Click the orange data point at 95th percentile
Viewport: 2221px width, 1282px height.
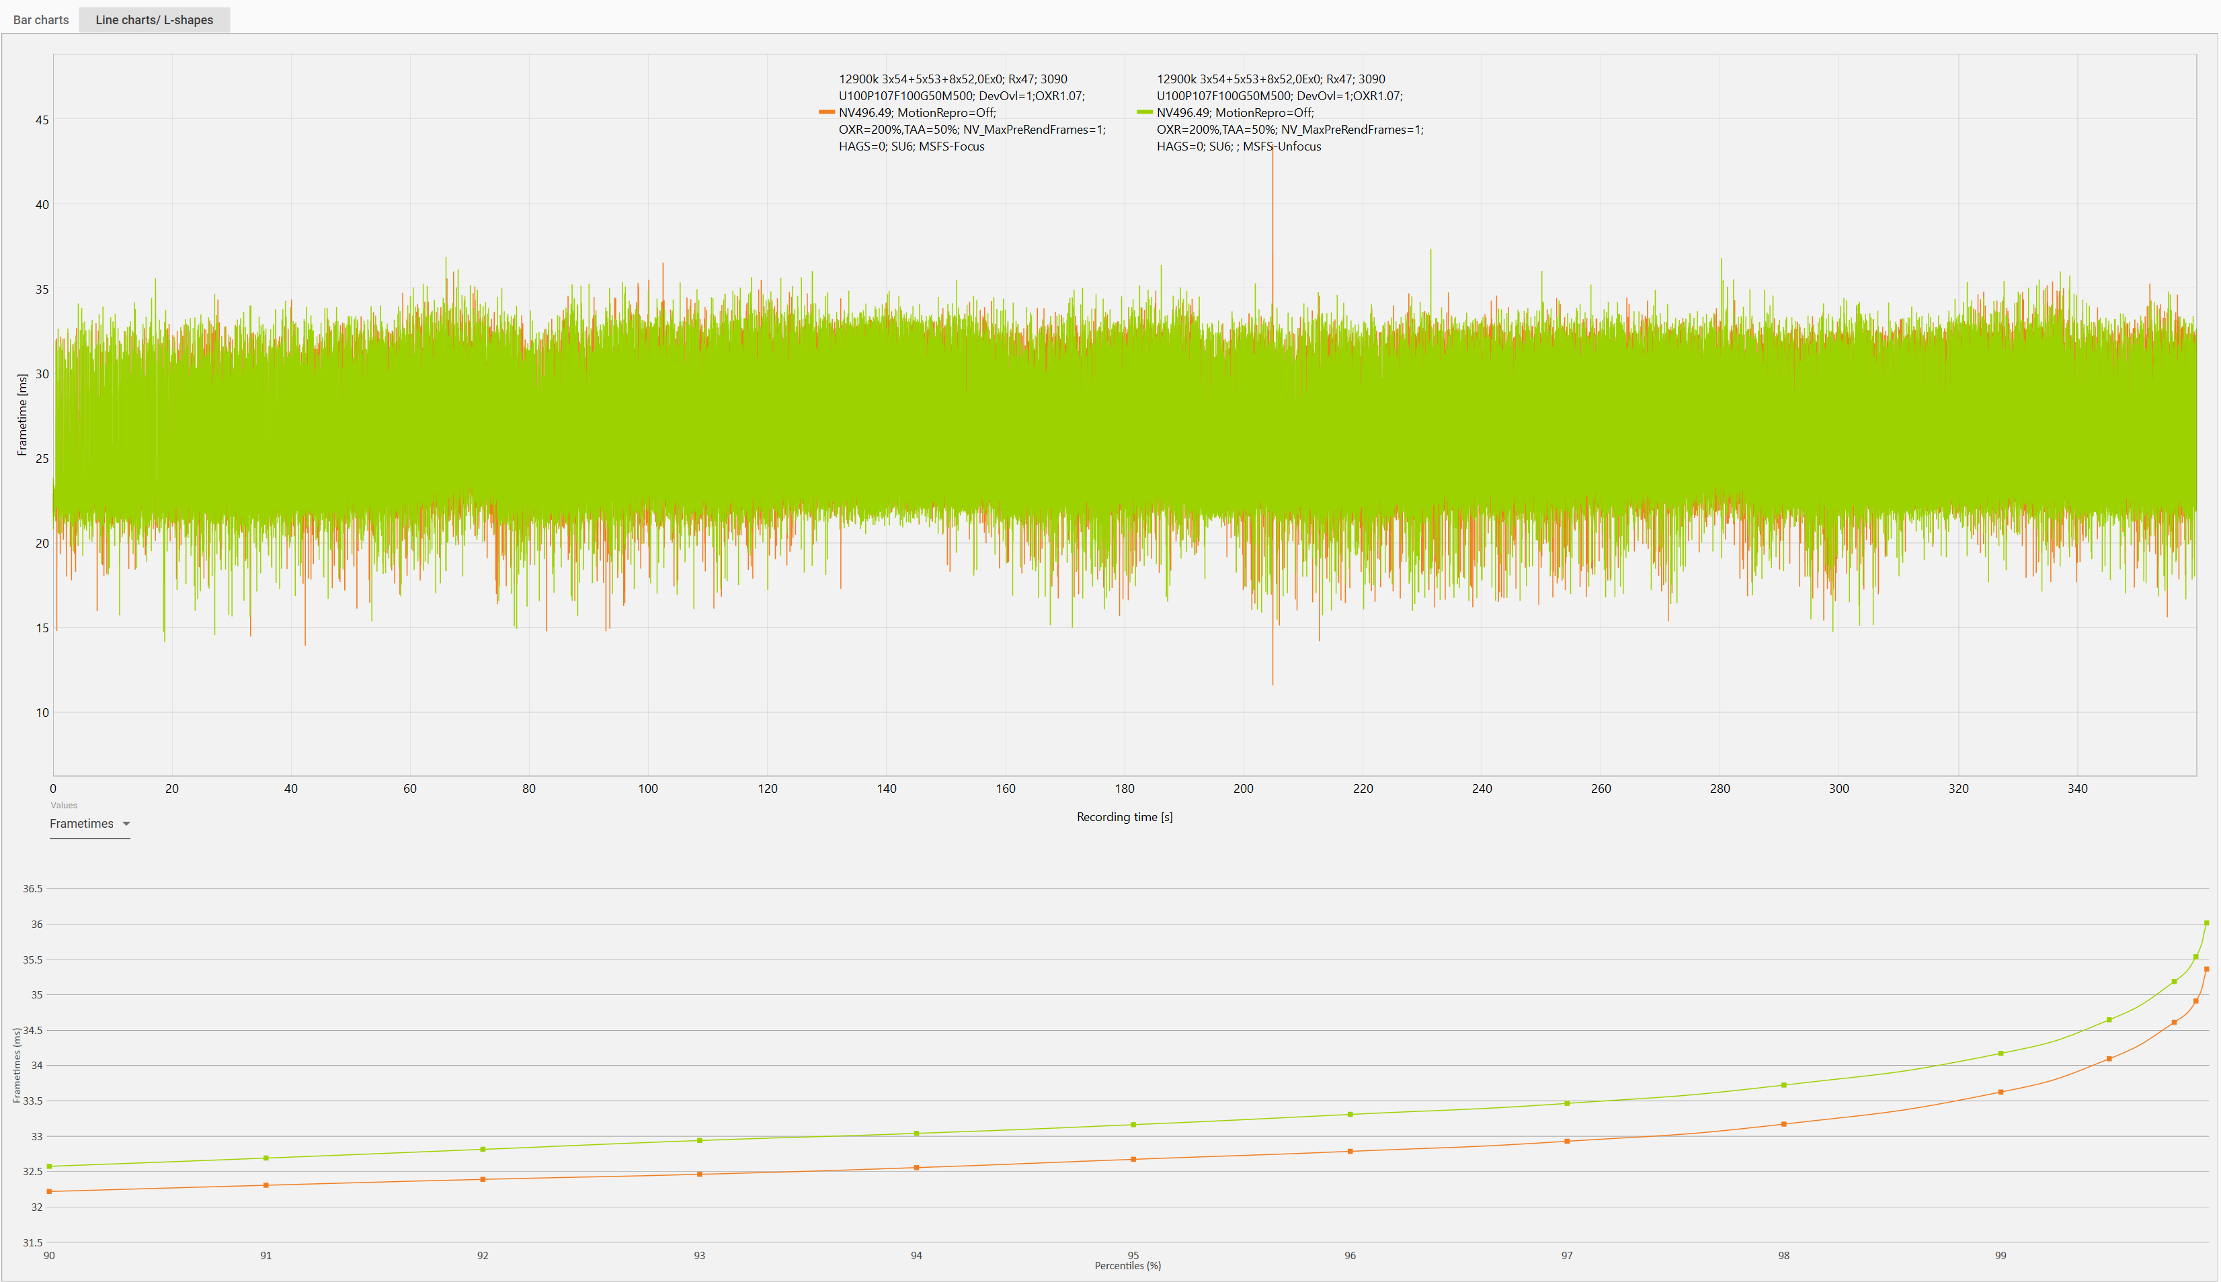(1133, 1159)
